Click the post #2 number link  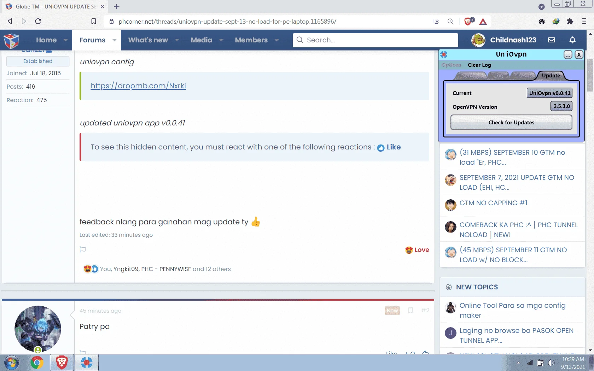click(x=425, y=310)
